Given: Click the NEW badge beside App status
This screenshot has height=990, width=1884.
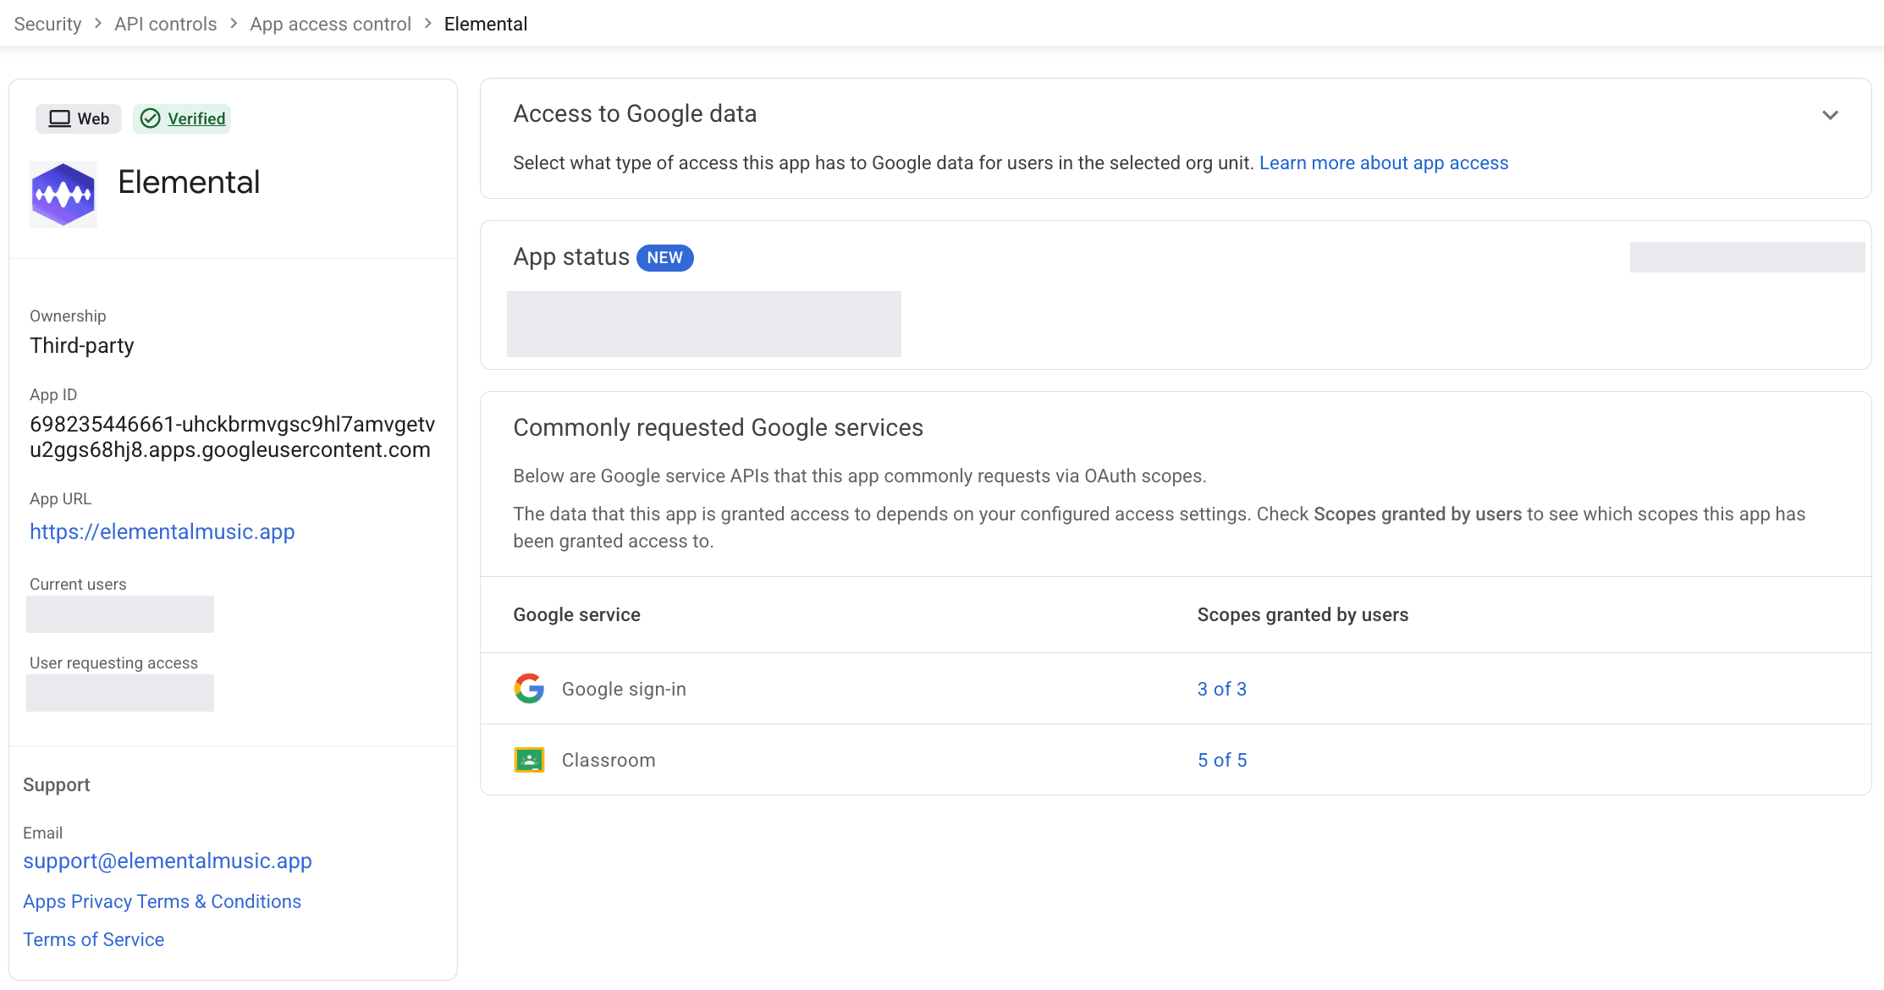Looking at the screenshot, I should [665, 258].
